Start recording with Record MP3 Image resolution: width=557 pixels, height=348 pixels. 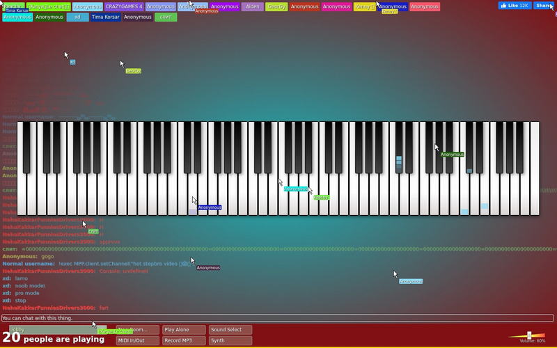tap(184, 340)
